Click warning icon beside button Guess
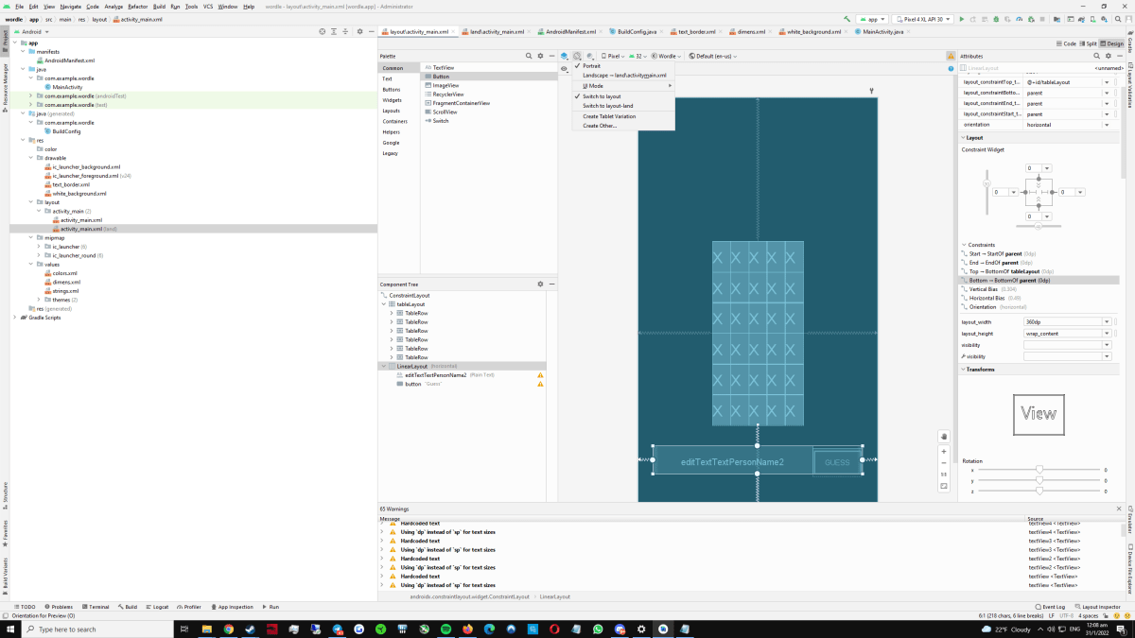1135x638 pixels. click(x=540, y=385)
